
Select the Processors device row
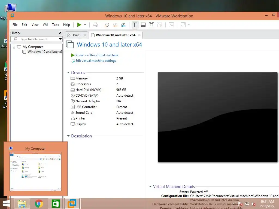click(83, 84)
